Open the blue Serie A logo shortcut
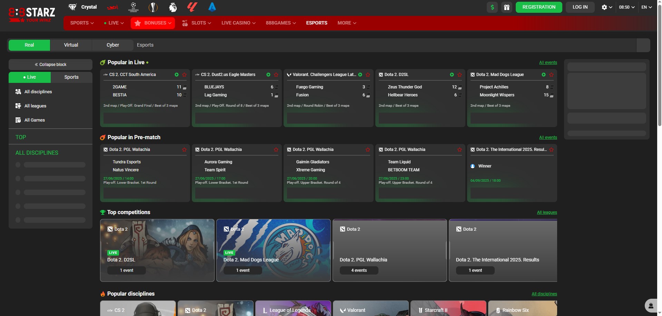This screenshot has height=316, width=662. 212,7
